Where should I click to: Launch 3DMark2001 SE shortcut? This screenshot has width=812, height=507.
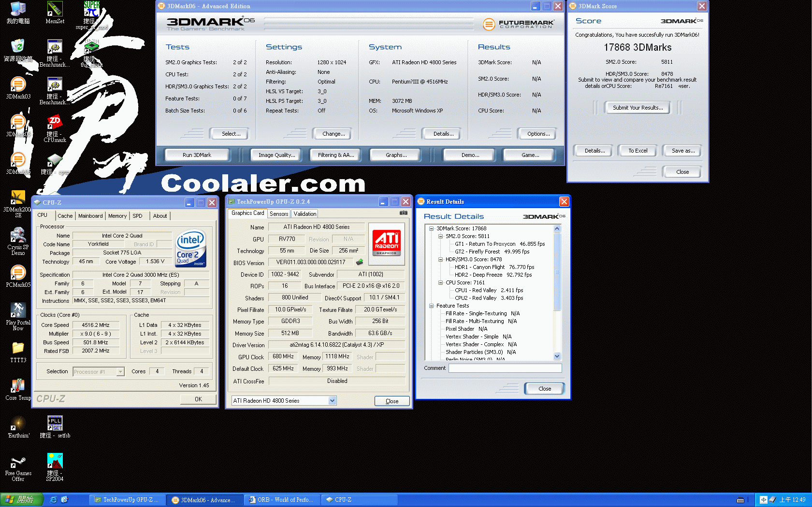pyautogui.click(x=18, y=204)
